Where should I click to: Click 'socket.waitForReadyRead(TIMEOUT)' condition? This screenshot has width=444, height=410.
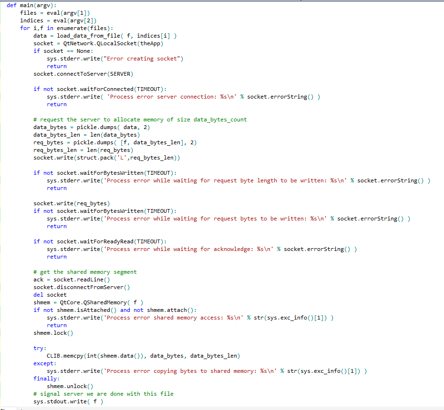pos(110,241)
